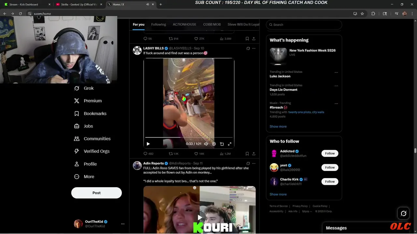This screenshot has width=417, height=234.
Task: Seek on the LASHY BILLS video progress bar
Action: point(189,137)
